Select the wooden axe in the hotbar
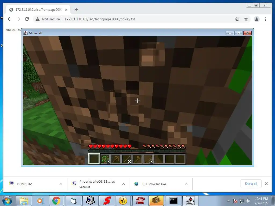275x206 pixels. click(x=137, y=159)
